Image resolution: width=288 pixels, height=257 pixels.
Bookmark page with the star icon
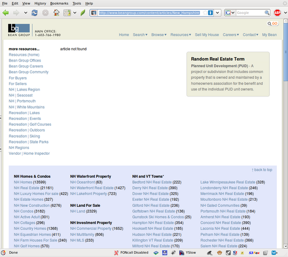(x=205, y=13)
